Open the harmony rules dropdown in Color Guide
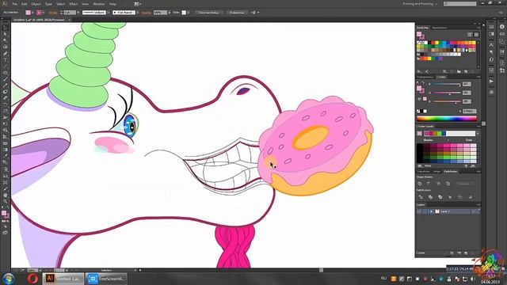The image size is (507, 285). tap(478, 133)
